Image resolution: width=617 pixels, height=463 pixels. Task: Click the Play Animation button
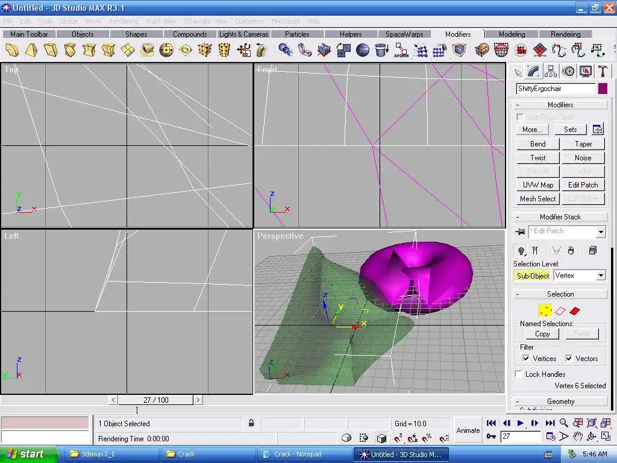(x=520, y=423)
